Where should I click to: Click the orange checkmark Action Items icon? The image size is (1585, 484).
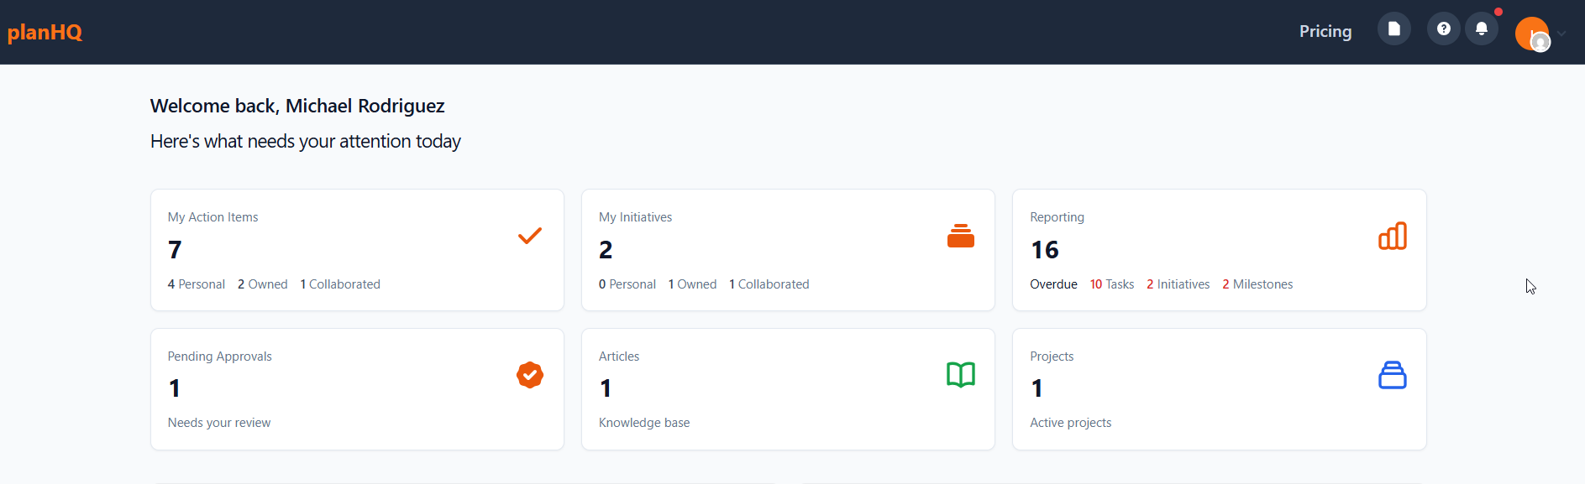point(529,236)
